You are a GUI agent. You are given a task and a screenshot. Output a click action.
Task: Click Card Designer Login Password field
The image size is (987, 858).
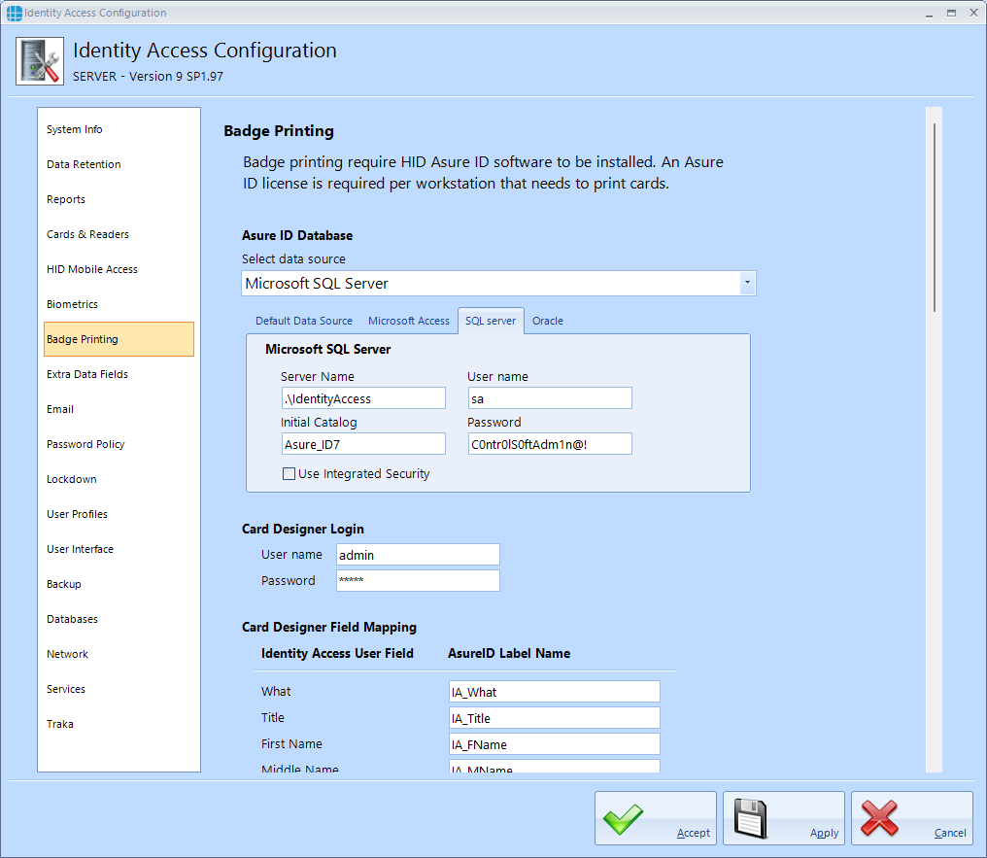click(x=418, y=580)
